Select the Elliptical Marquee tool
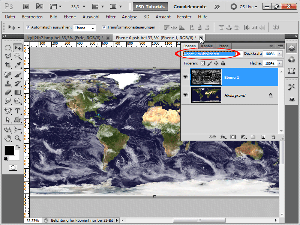300x225 pixels. click(7, 48)
